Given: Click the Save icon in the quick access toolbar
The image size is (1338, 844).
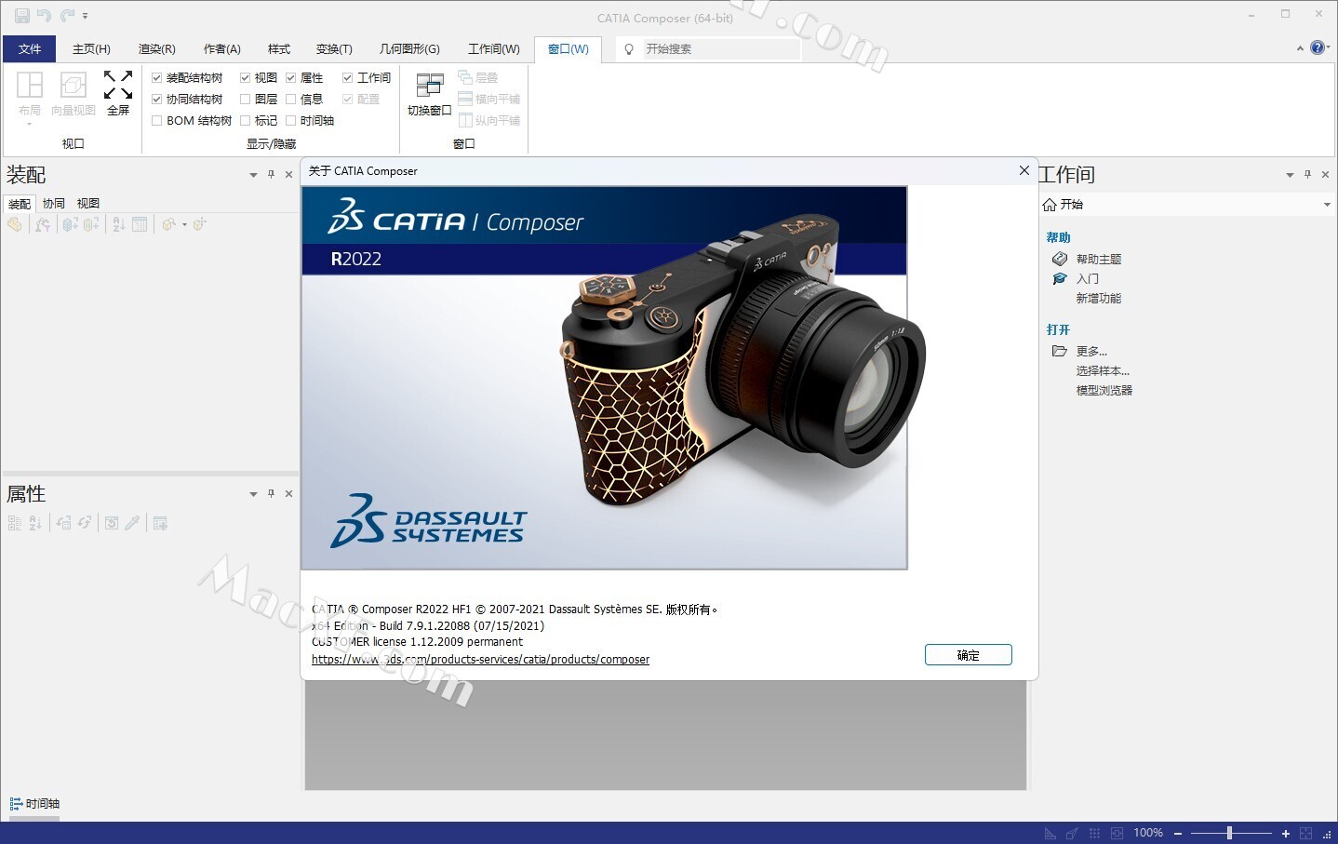Looking at the screenshot, I should tap(21, 16).
